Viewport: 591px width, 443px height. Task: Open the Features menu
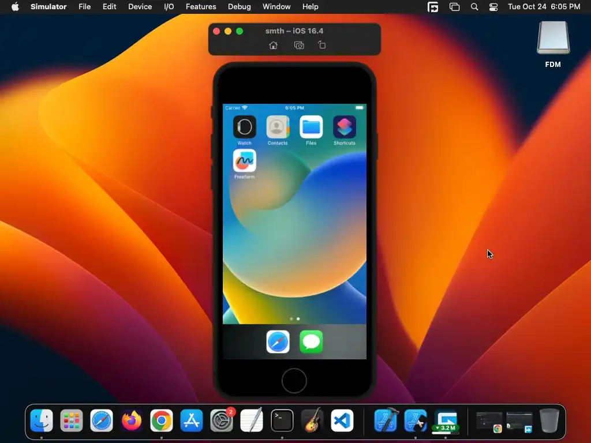click(201, 7)
